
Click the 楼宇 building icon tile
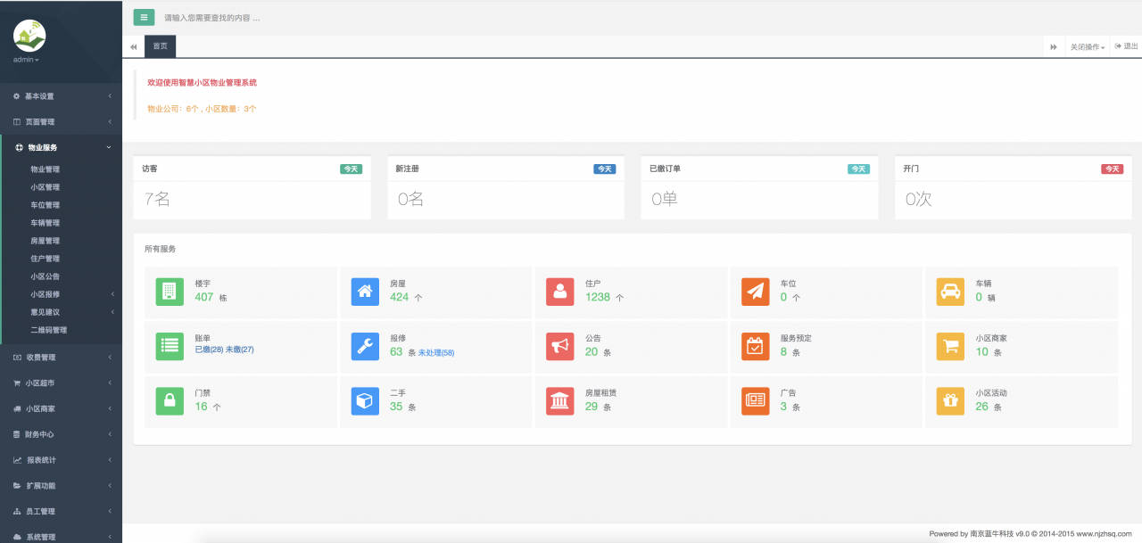pos(170,292)
